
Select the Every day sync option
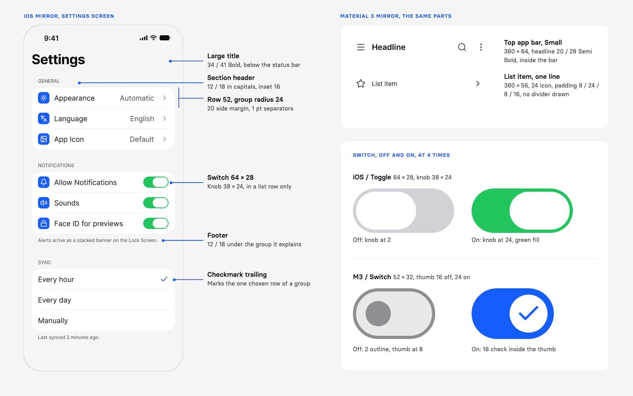pos(103,300)
